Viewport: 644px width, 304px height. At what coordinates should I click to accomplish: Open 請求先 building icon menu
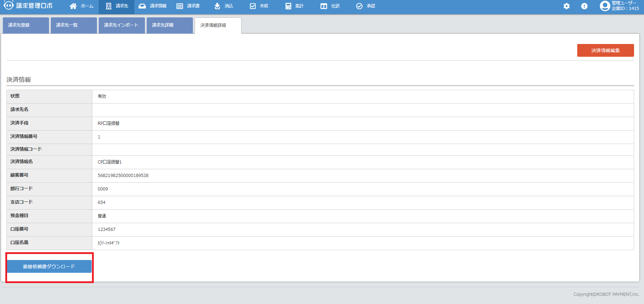[x=109, y=6]
